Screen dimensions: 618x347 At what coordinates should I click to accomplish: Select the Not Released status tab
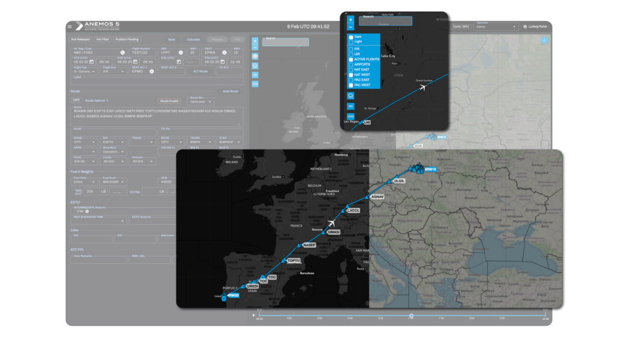[x=80, y=39]
